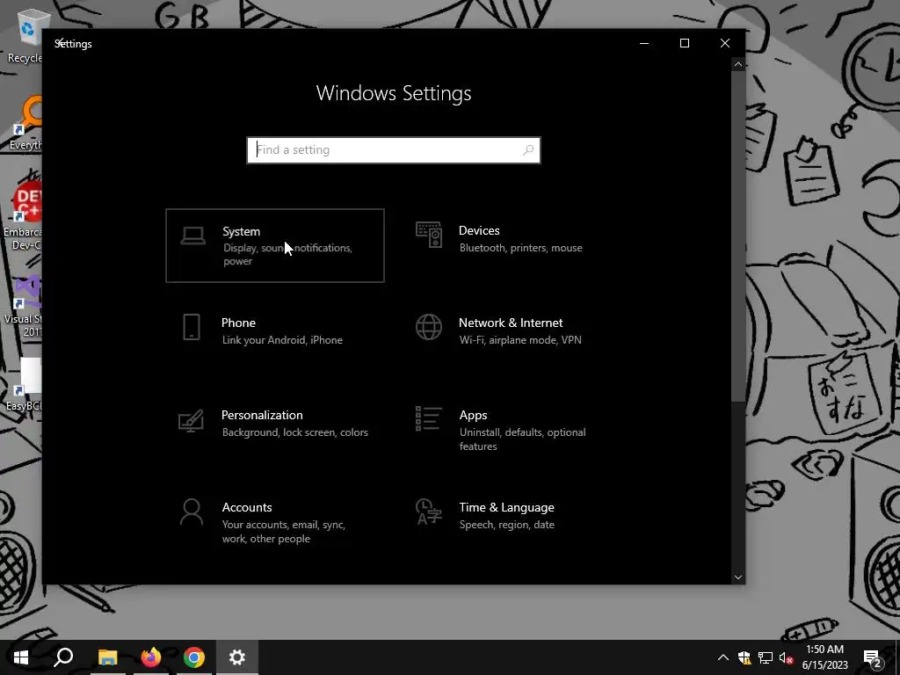Select the Visual Studio desktop shortcut
Image resolution: width=900 pixels, height=675 pixels.
23,305
